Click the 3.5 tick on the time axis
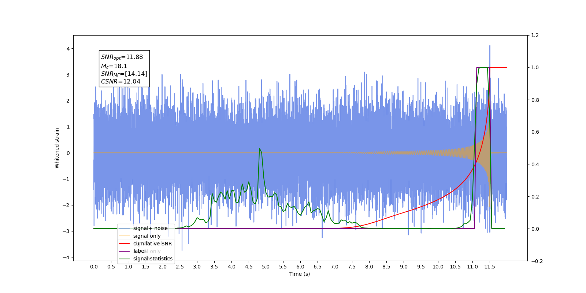Screen dimensions: 586x293 (214, 267)
